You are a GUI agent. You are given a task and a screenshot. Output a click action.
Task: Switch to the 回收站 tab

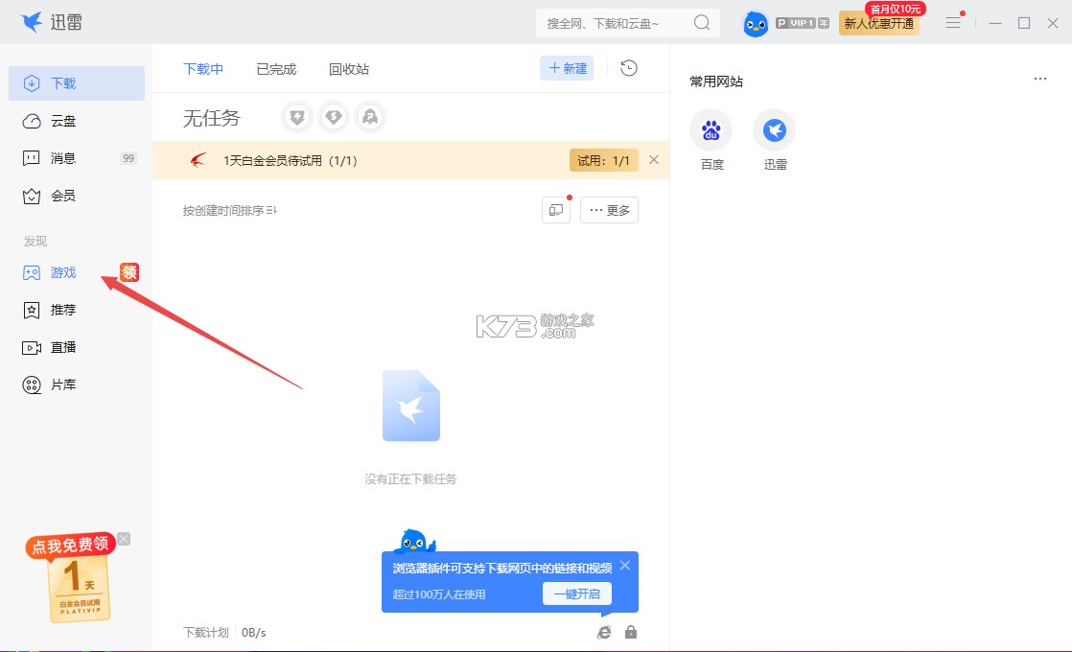[349, 69]
